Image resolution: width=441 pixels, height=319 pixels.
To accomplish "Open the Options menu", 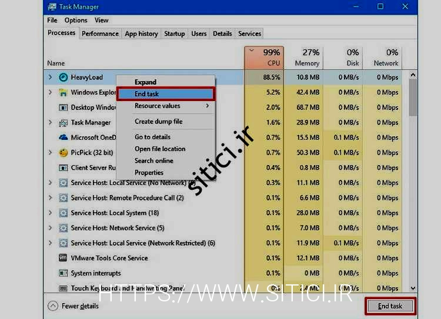I will click(76, 20).
